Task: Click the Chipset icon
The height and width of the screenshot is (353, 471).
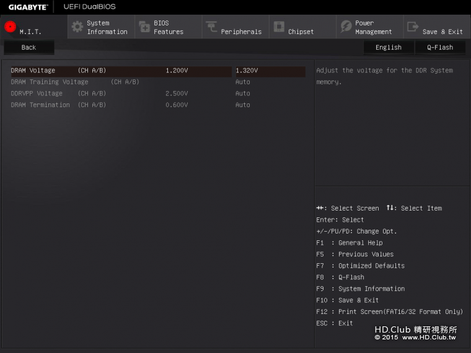Action: click(279, 27)
